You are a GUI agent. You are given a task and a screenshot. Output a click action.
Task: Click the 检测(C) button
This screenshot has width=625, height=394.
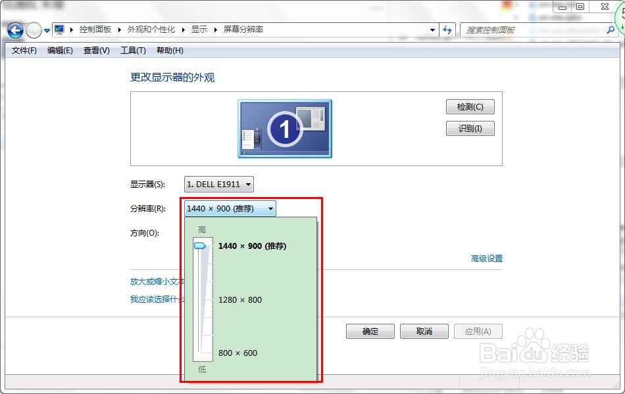click(x=470, y=106)
